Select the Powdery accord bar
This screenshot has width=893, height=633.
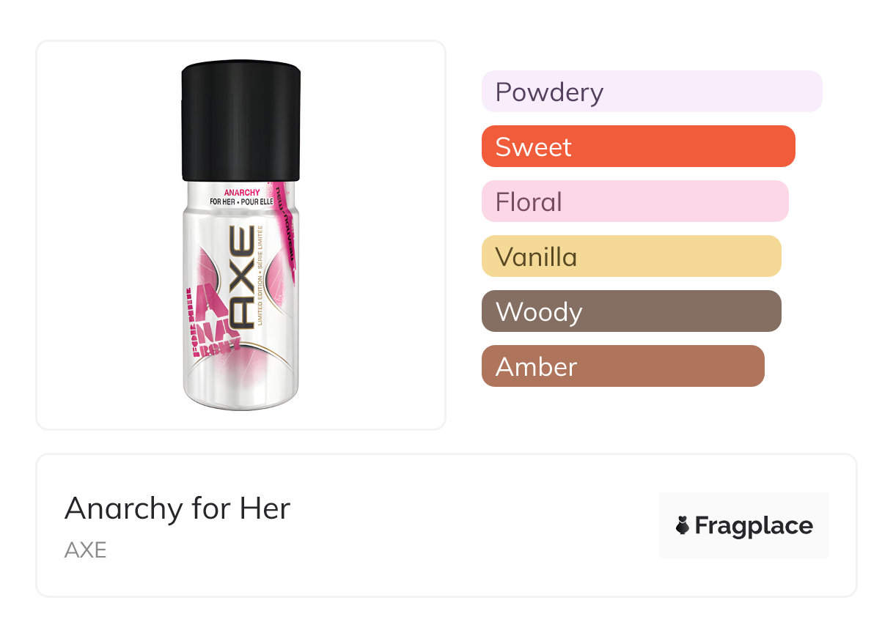pos(651,92)
